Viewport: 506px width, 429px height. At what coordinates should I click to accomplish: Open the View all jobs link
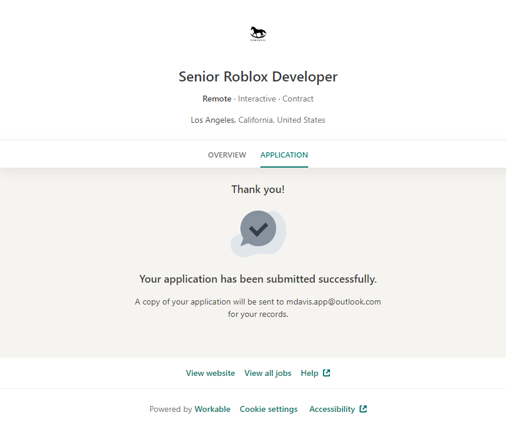[267, 373]
